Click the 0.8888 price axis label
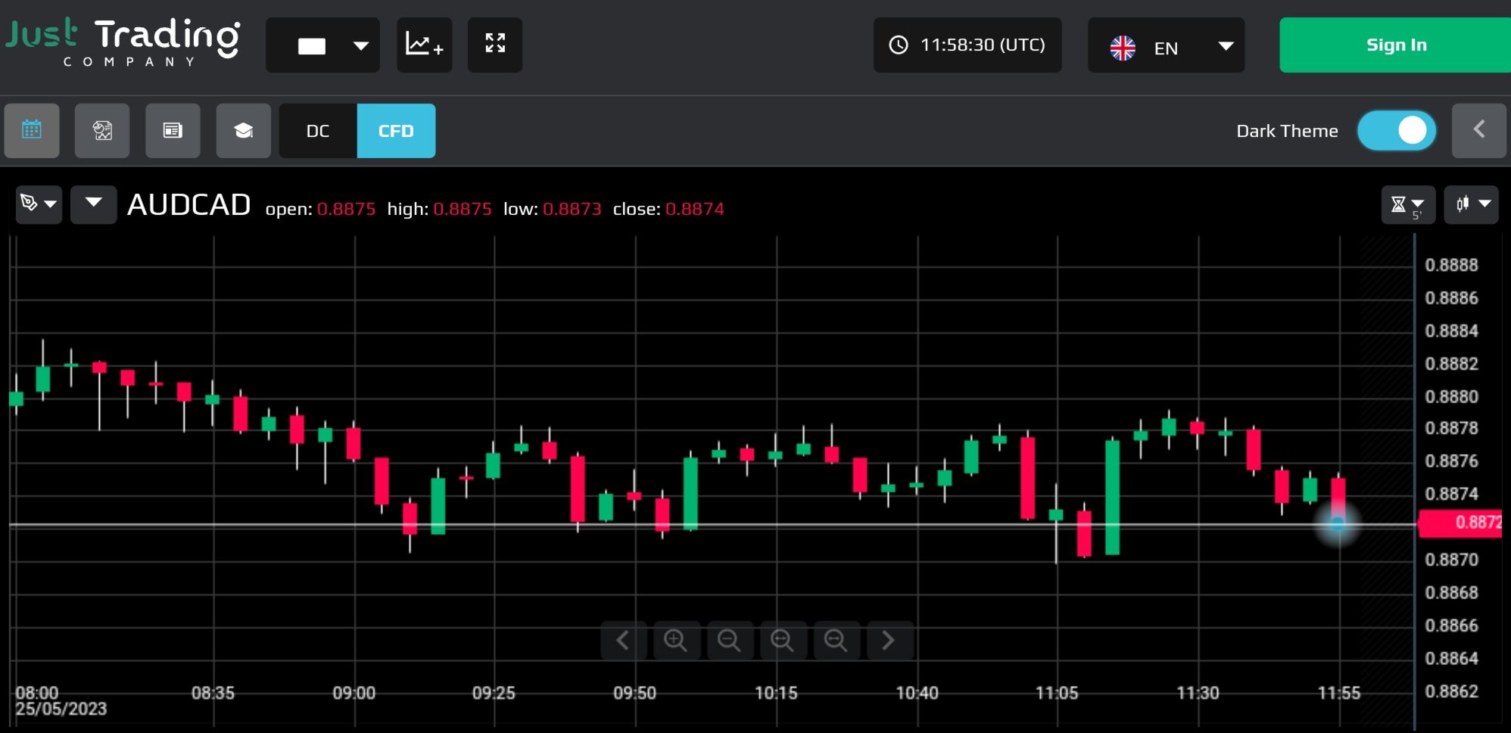Screen dimensions: 1511x733 1451,265
